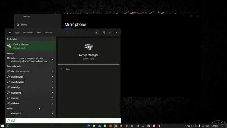Image resolution: width=227 pixels, height=128 pixels.
Task: Expand arrow for snapped window setting
Action: pos(52,60)
